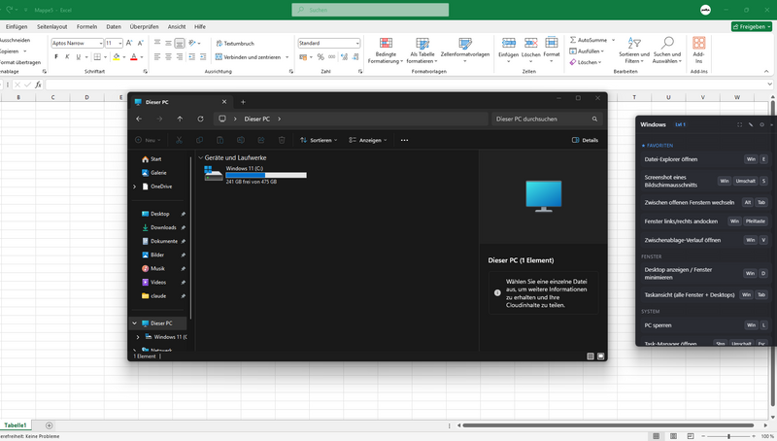The width and height of the screenshot is (777, 441).
Task: Expand the OneDrive tree item
Action: click(134, 187)
